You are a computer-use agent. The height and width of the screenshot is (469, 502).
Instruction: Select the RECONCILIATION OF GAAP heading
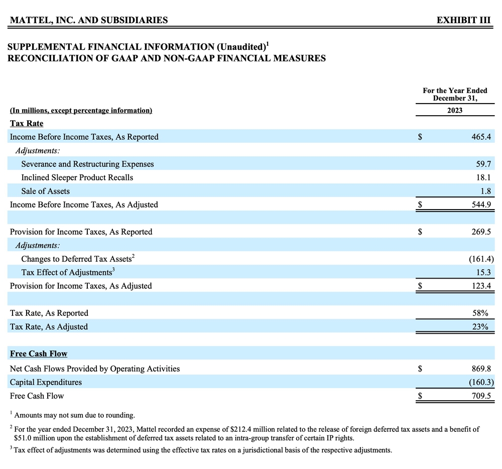pyautogui.click(x=167, y=58)
